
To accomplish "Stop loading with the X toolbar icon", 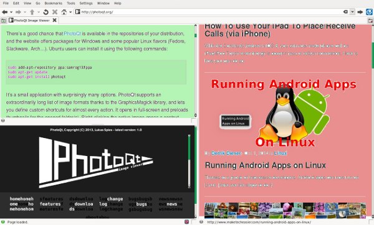I will [55, 12].
